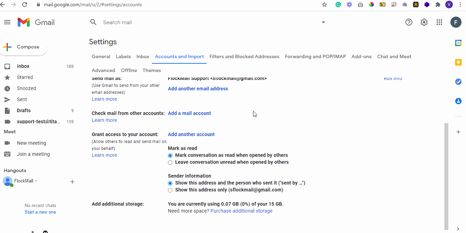This screenshot has width=466, height=233.
Task: Open the Filters and Blocked Addresses tab
Action: pyautogui.click(x=244, y=56)
